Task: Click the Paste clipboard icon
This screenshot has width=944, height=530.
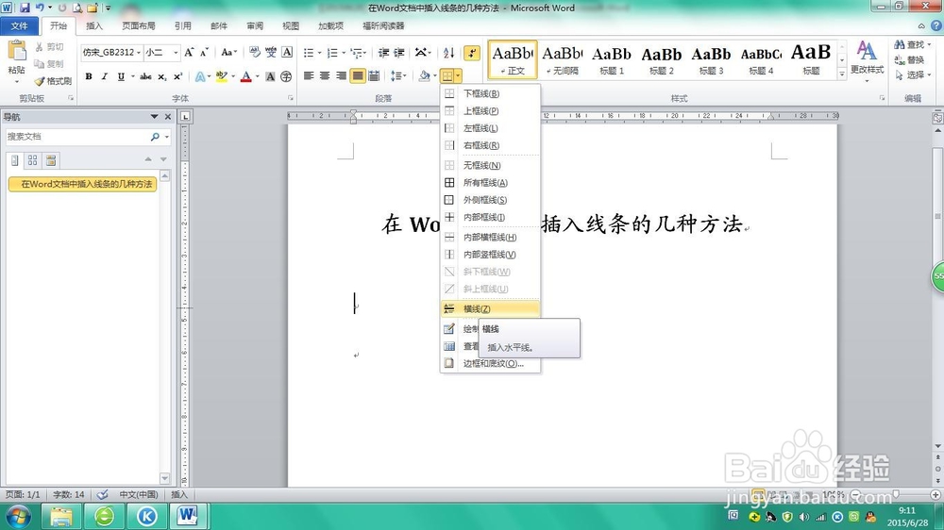Action: click(16, 52)
